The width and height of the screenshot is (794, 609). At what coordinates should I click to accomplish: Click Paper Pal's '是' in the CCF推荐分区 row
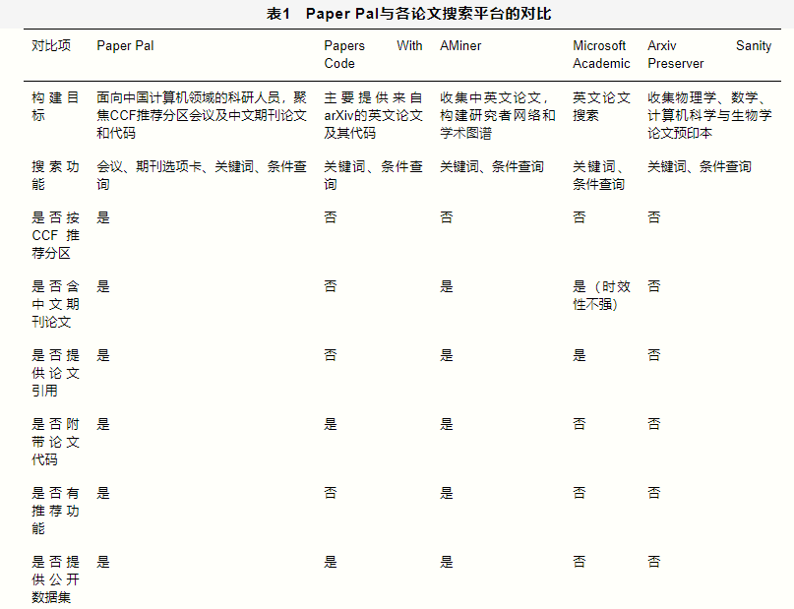click(x=103, y=217)
